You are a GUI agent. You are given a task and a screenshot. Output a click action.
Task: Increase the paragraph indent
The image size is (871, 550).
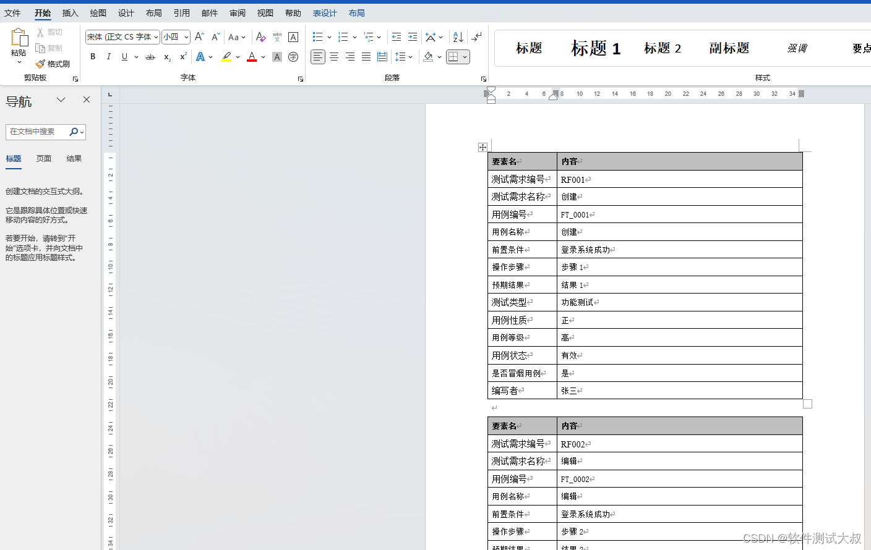[413, 37]
